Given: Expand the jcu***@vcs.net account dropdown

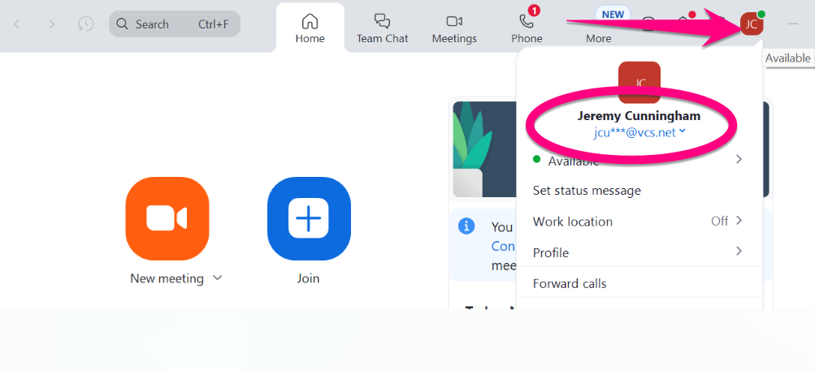Looking at the screenshot, I should click(682, 131).
